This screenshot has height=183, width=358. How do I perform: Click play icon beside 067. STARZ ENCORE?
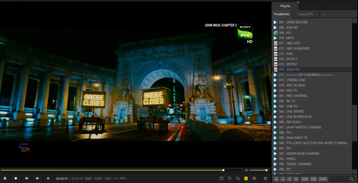[x=275, y=22]
